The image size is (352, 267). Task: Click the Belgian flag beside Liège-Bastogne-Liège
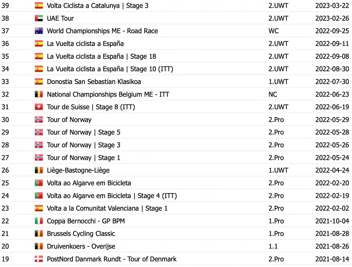(39, 170)
